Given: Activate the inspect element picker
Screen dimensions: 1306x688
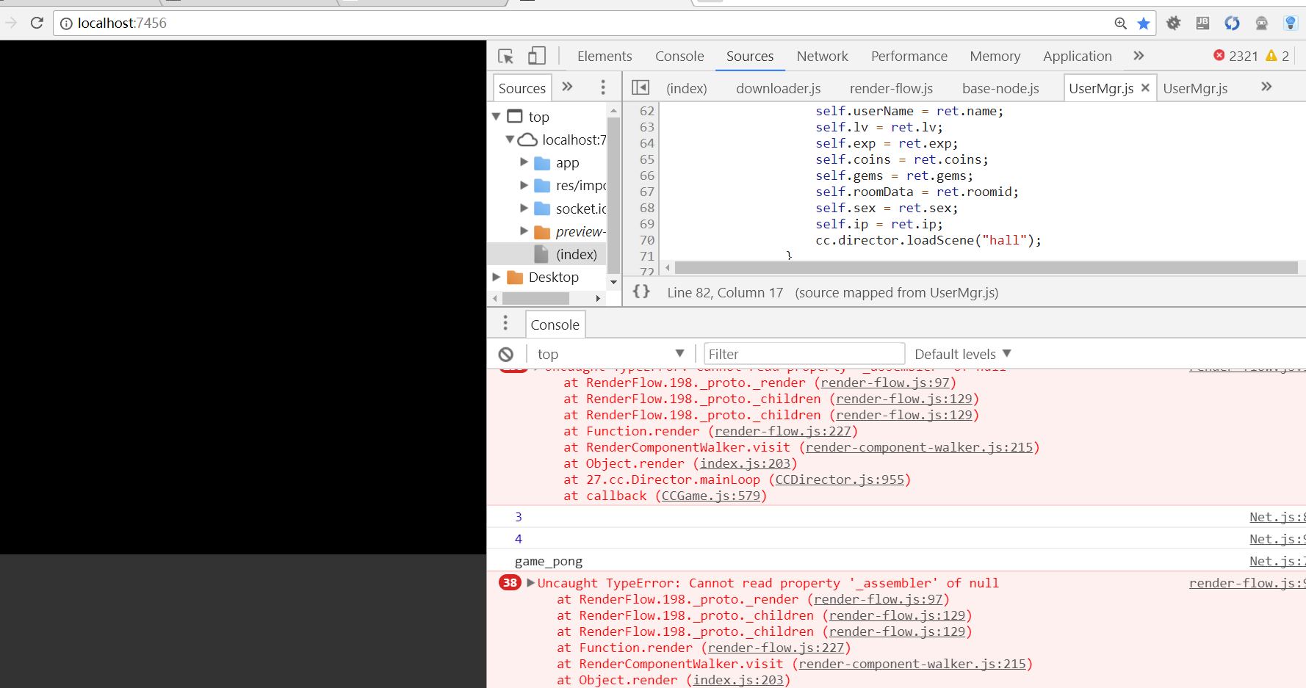Looking at the screenshot, I should tap(505, 56).
